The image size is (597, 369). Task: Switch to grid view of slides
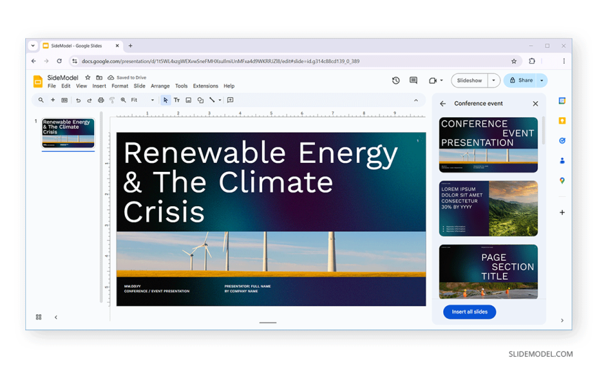pyautogui.click(x=38, y=317)
